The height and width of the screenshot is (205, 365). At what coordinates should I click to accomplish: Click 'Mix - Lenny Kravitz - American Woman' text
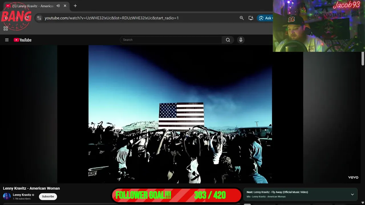pyautogui.click(x=266, y=197)
